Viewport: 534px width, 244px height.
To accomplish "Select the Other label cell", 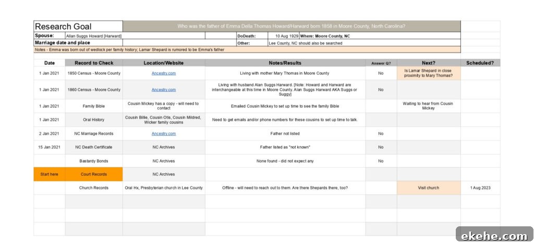I will tap(252, 43).
